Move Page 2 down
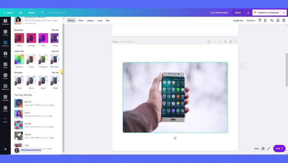288x163 pixels. pyautogui.click(x=220, y=42)
